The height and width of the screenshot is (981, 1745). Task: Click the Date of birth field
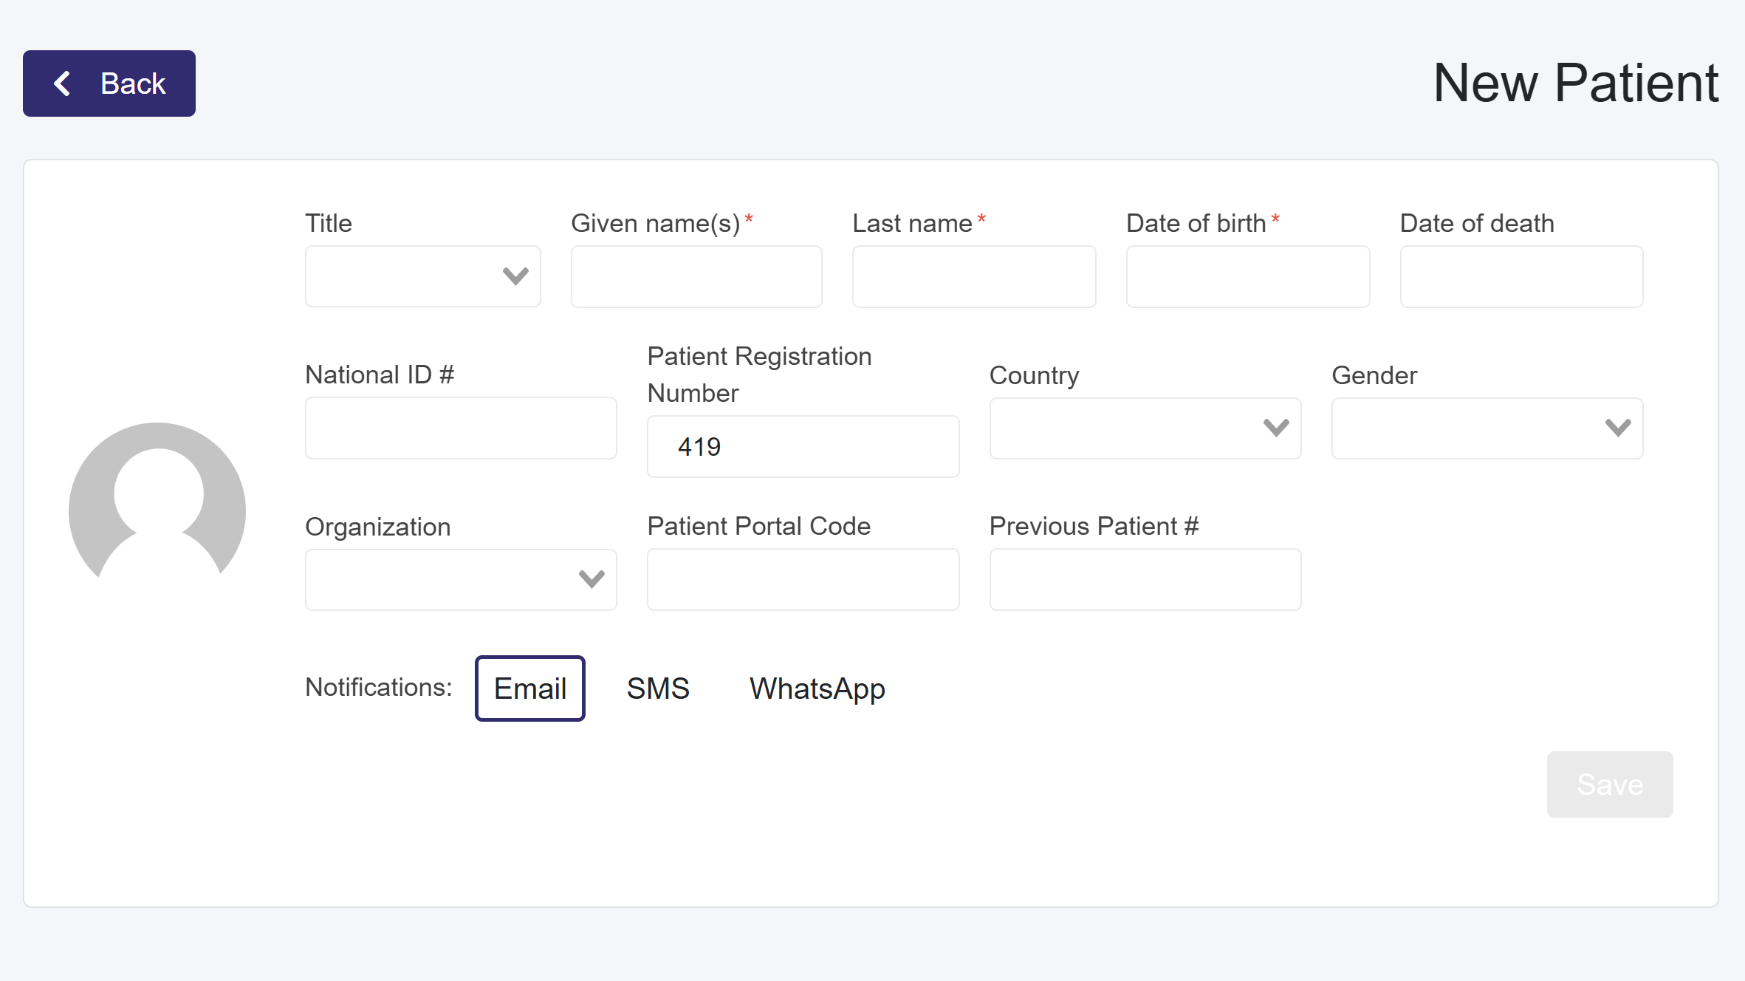(1247, 276)
